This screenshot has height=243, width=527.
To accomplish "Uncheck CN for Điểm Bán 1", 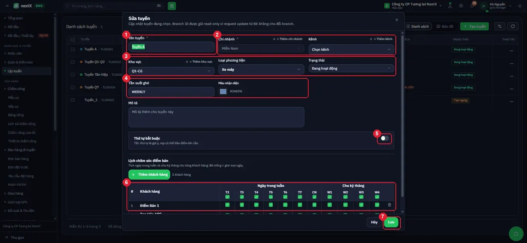I will [314, 205].
